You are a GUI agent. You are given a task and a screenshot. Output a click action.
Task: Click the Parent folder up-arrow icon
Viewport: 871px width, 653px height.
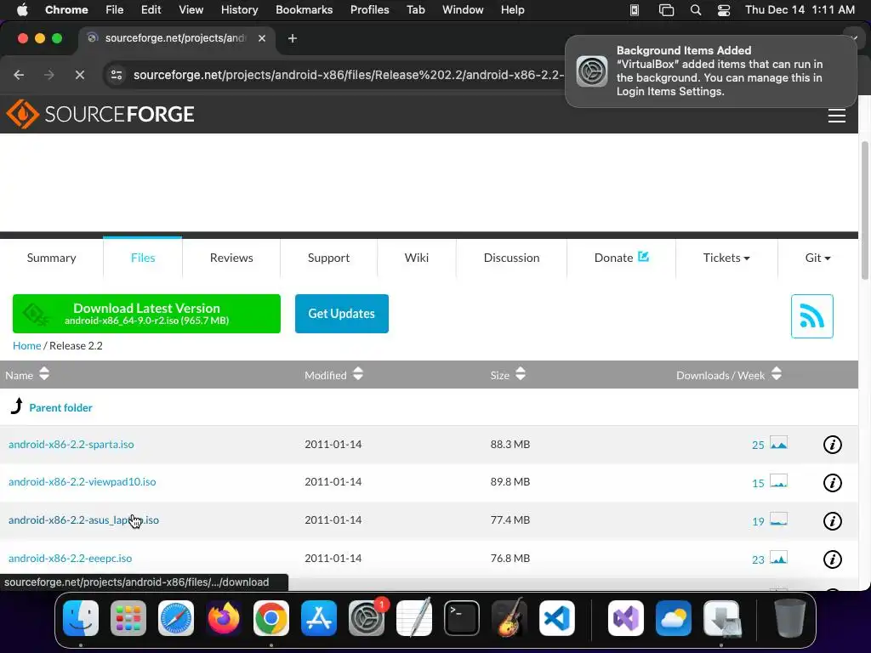(17, 406)
